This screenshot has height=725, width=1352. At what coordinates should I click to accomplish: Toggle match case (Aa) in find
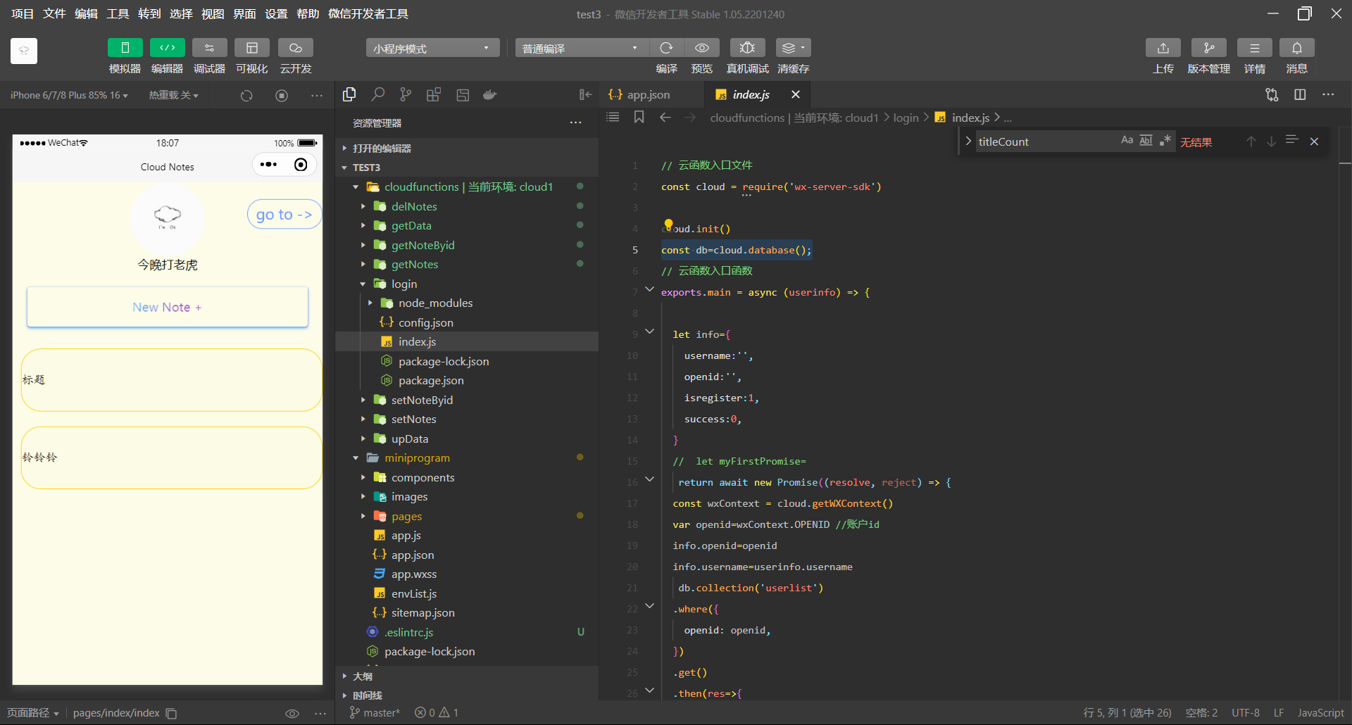[x=1127, y=140]
